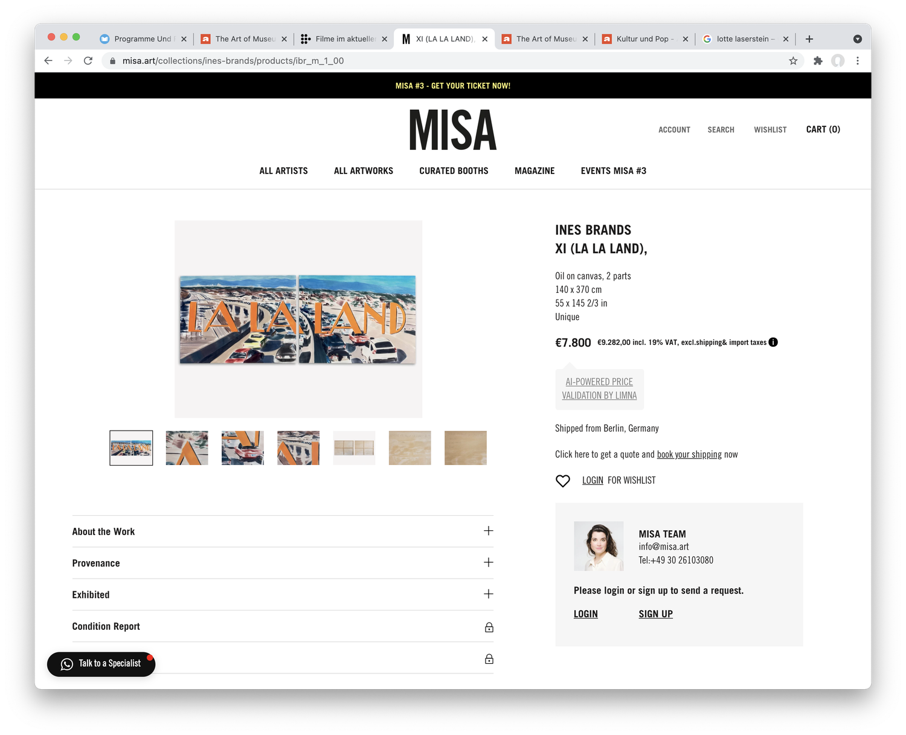Click MISA #3 ticket banner
This screenshot has height=735, width=906.
pyautogui.click(x=453, y=86)
